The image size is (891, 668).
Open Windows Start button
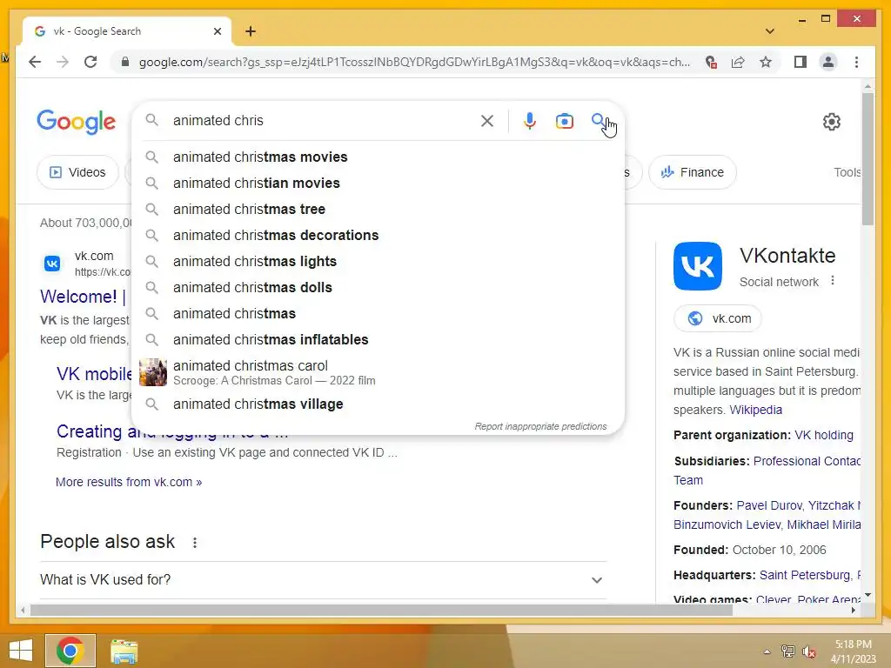(x=21, y=651)
